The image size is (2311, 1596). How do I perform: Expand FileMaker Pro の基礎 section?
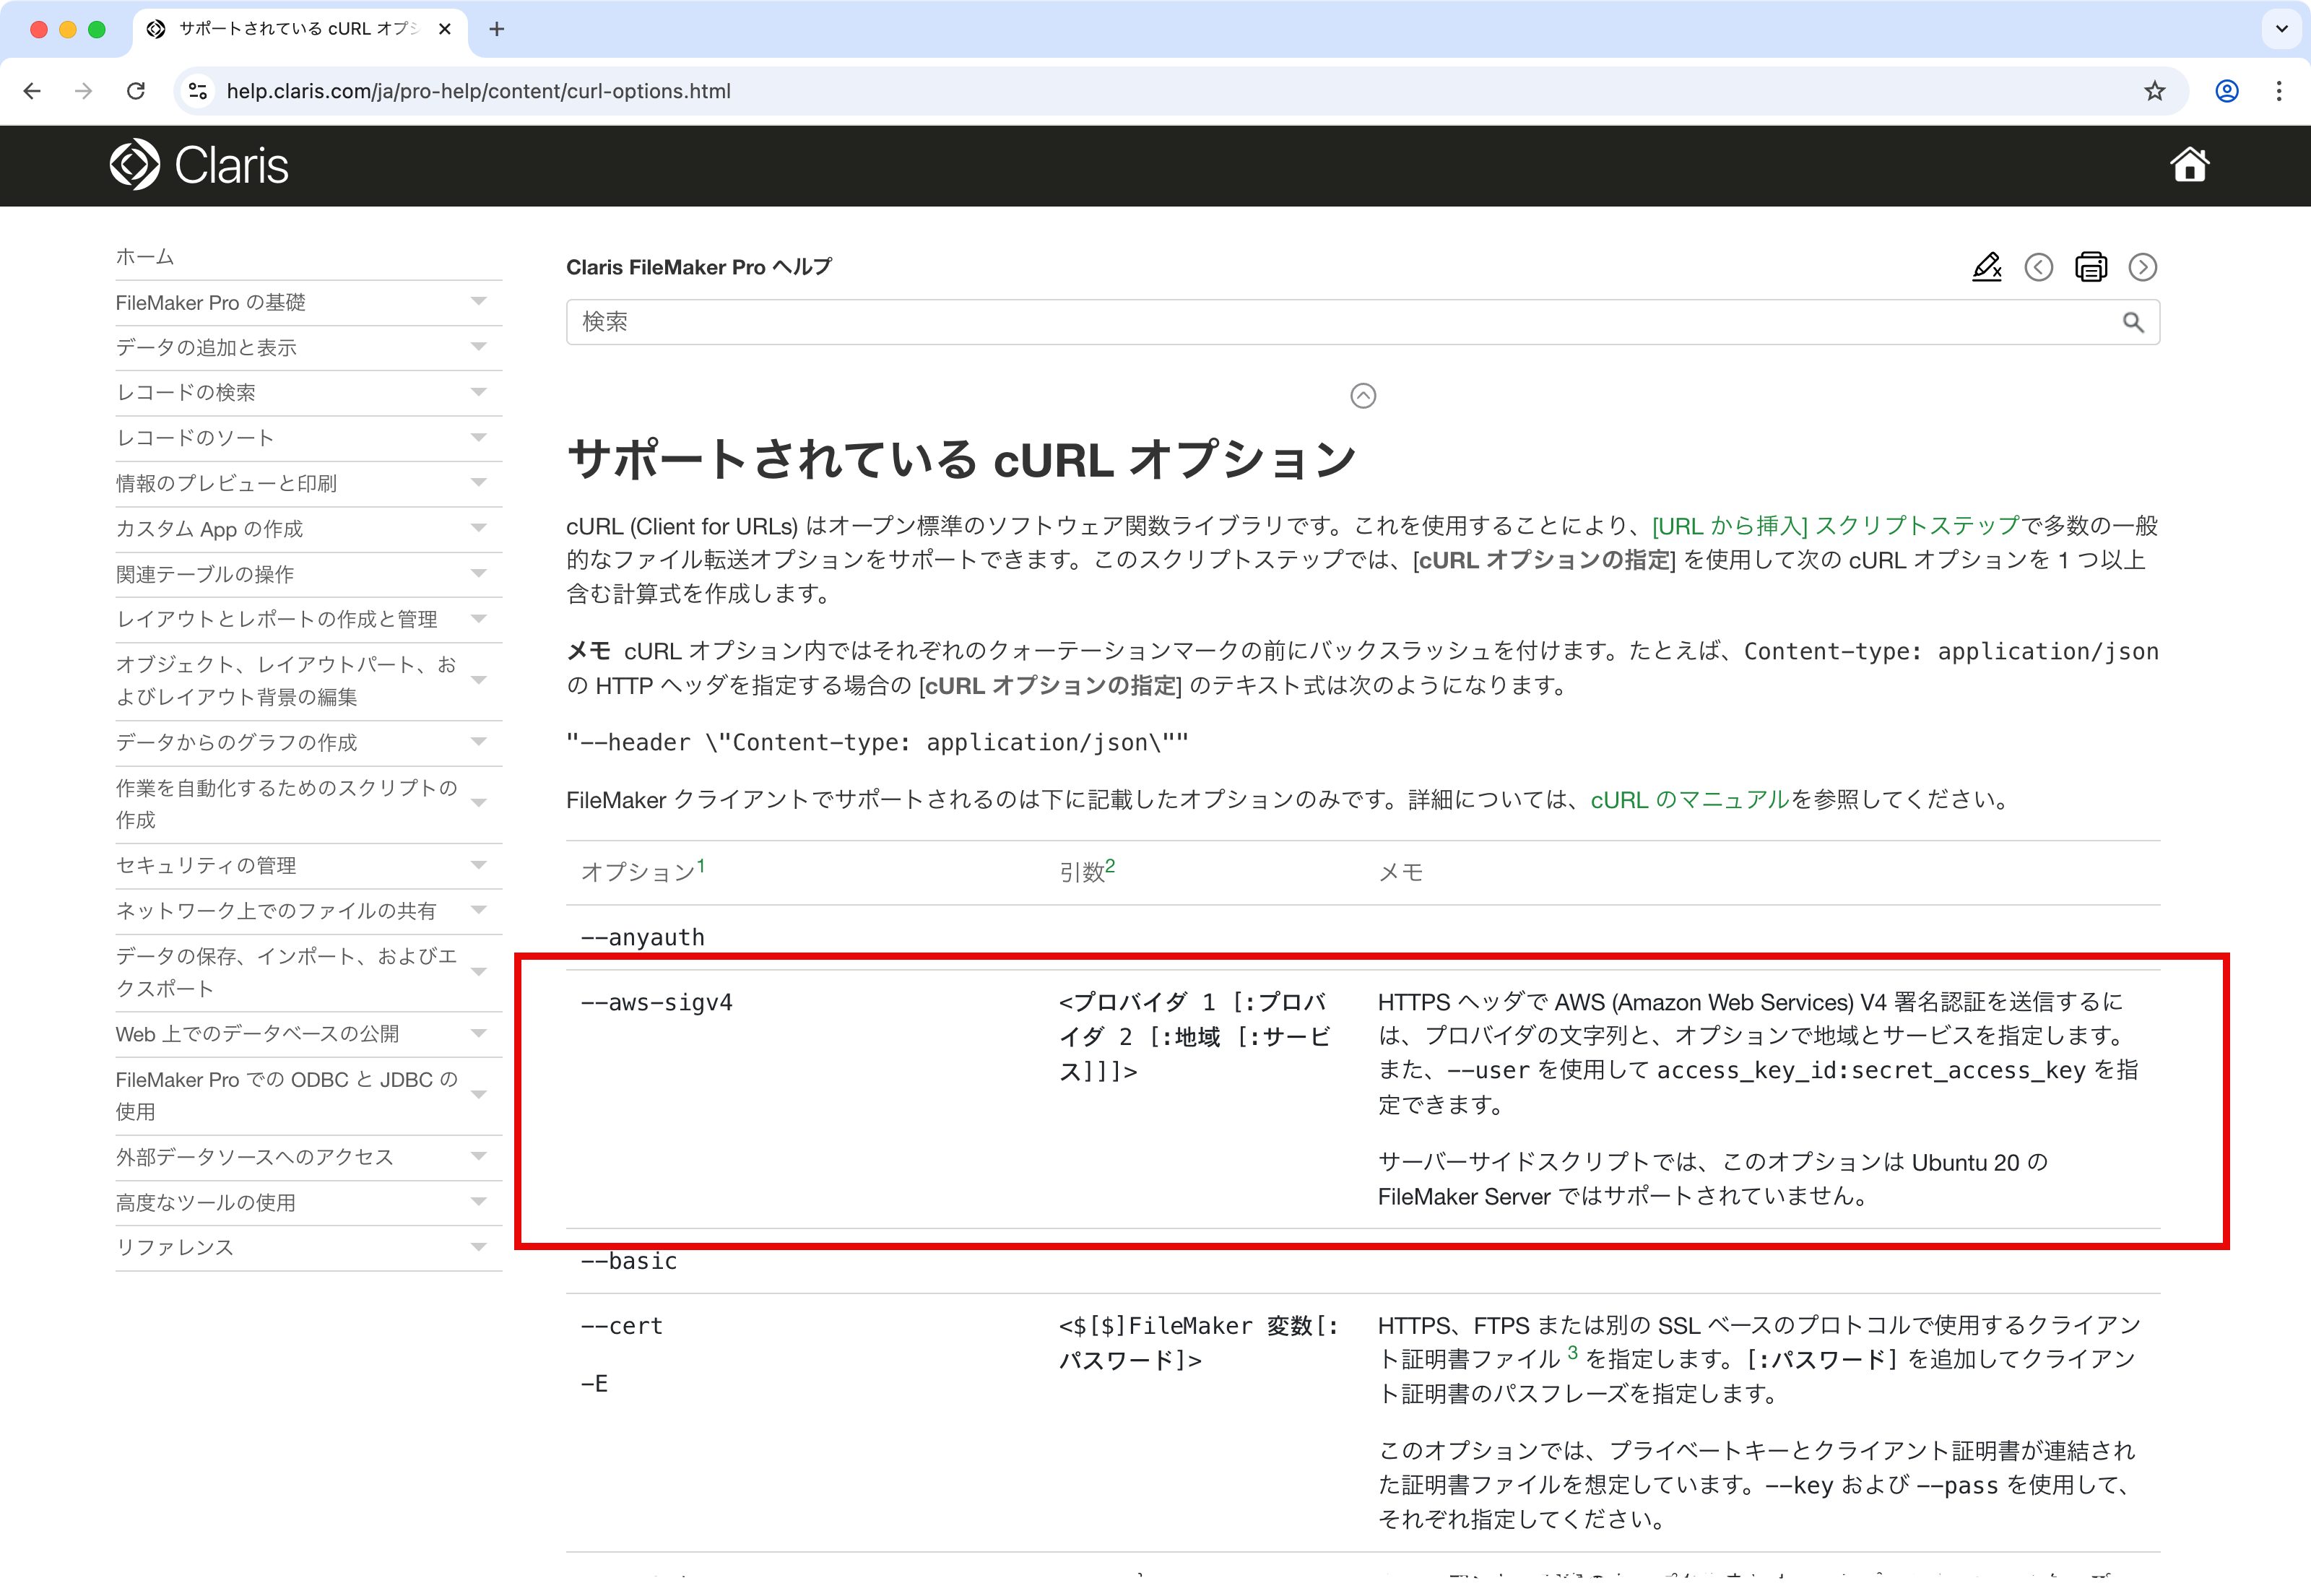pyautogui.click(x=478, y=301)
